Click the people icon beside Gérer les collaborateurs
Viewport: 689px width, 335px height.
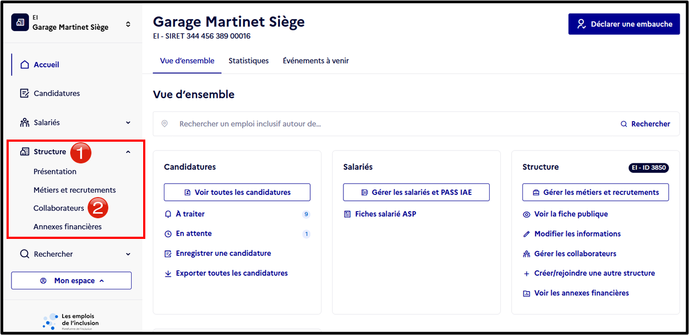[526, 254]
